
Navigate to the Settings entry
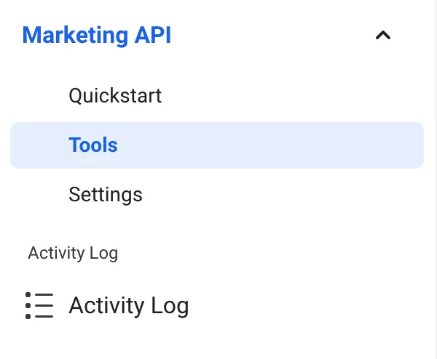106,195
